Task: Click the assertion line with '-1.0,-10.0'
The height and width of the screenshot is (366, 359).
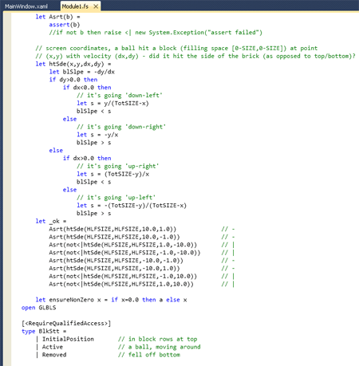Action: click(124, 253)
